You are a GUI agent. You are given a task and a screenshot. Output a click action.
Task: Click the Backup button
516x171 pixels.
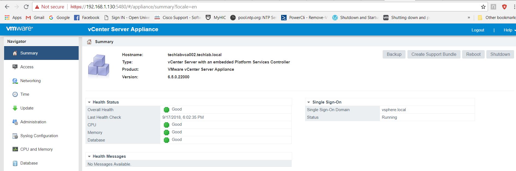(394, 54)
